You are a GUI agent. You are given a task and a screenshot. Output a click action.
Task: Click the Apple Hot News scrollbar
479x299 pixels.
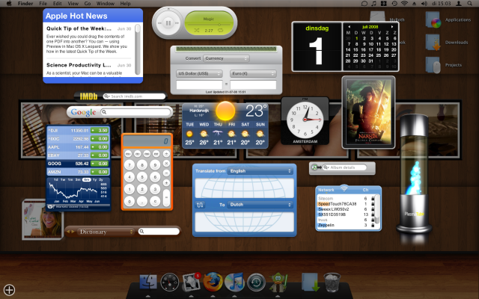click(138, 49)
